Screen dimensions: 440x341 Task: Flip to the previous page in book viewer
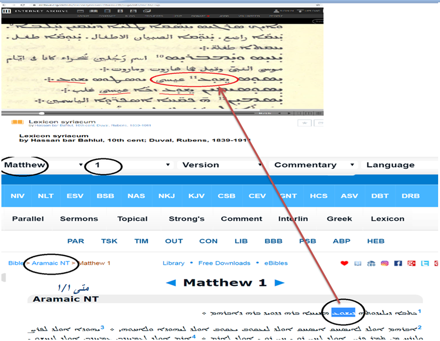pyautogui.click(x=279, y=113)
